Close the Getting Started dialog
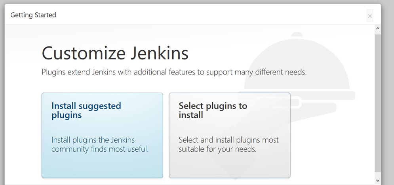Image resolution: width=394 pixels, height=185 pixels. click(x=369, y=16)
